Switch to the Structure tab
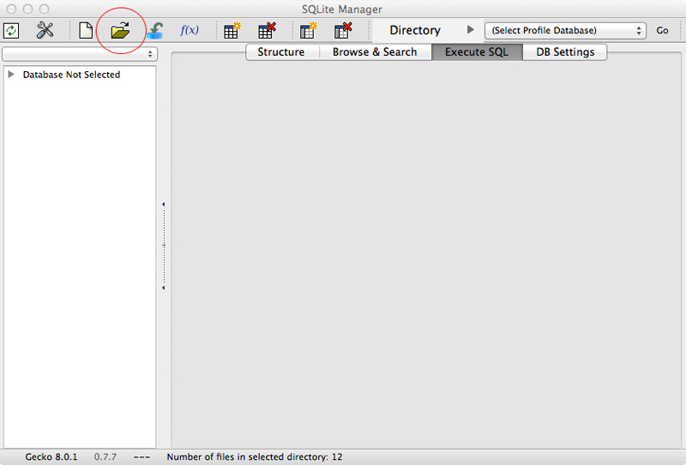The width and height of the screenshot is (686, 465). click(283, 52)
